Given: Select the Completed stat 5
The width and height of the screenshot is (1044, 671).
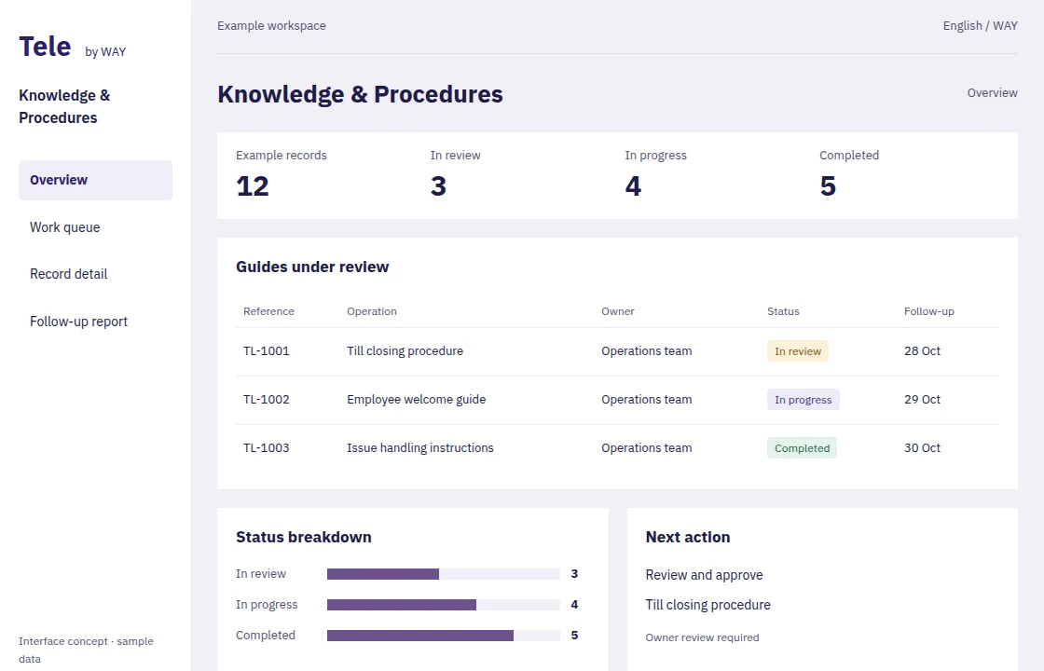Looking at the screenshot, I should 828,185.
